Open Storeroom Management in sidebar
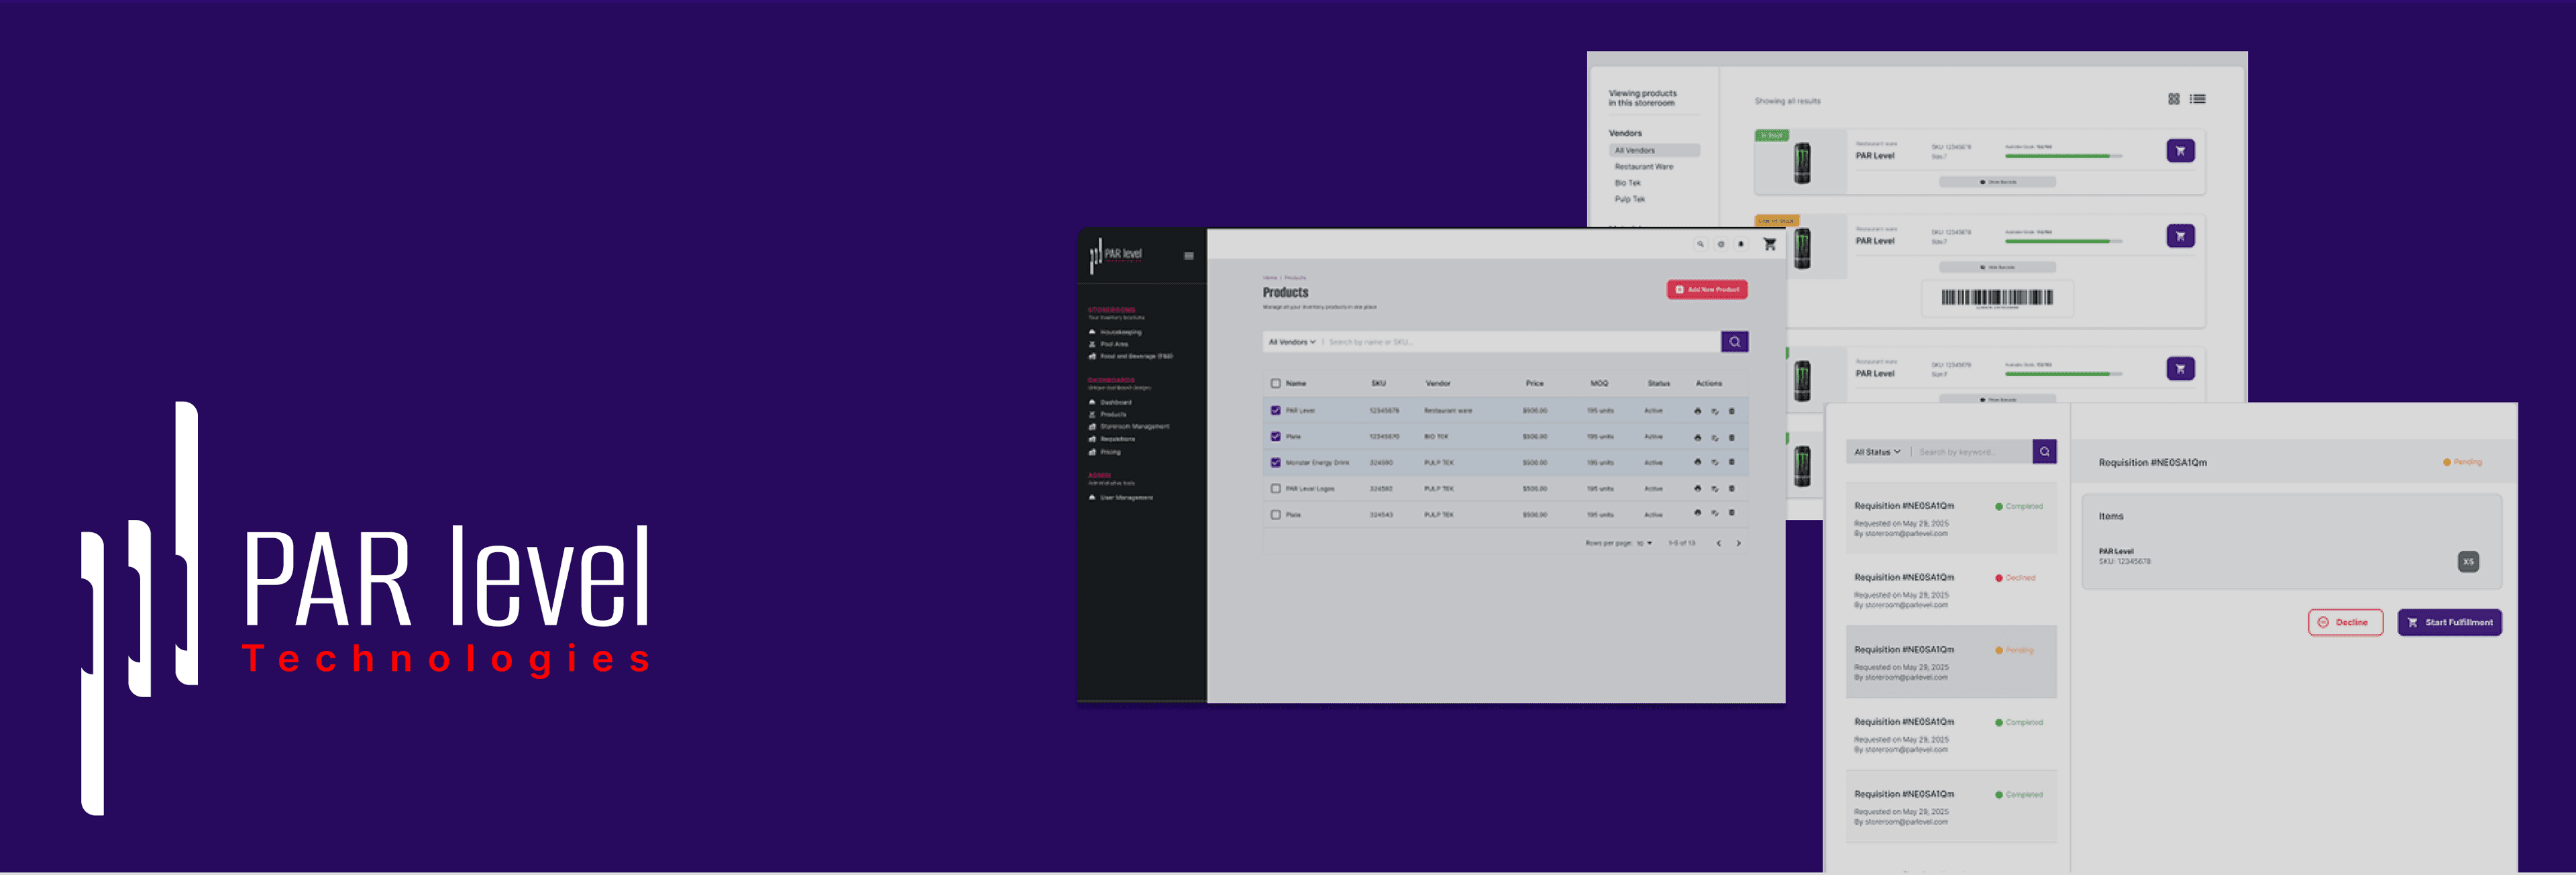 1134,427
